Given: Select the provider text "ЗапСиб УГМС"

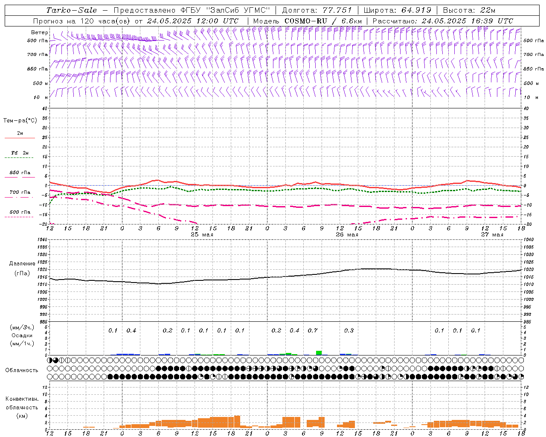Looking at the screenshot, I should [x=238, y=10].
